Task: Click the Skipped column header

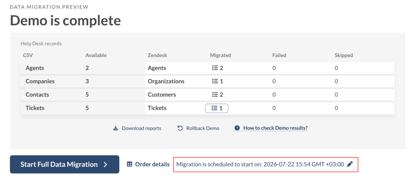Action: click(344, 55)
